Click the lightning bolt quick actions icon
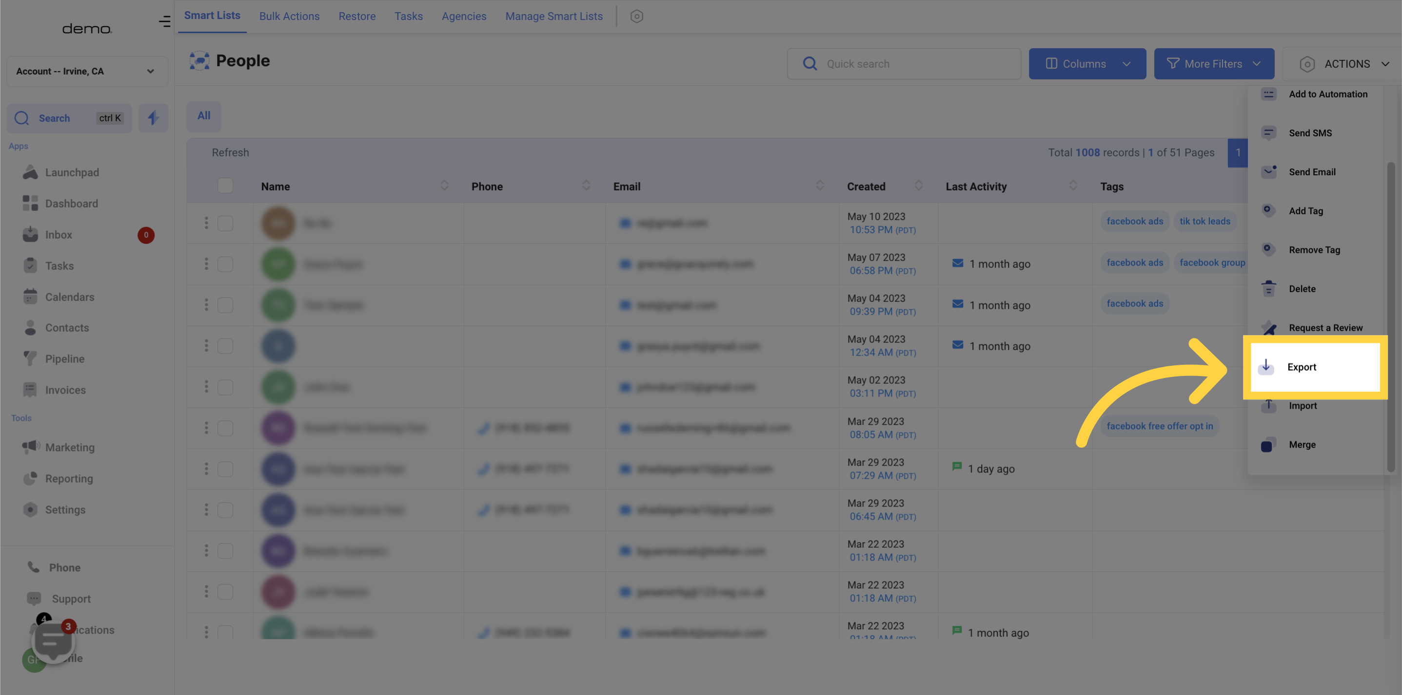The width and height of the screenshot is (1402, 695). (x=153, y=118)
